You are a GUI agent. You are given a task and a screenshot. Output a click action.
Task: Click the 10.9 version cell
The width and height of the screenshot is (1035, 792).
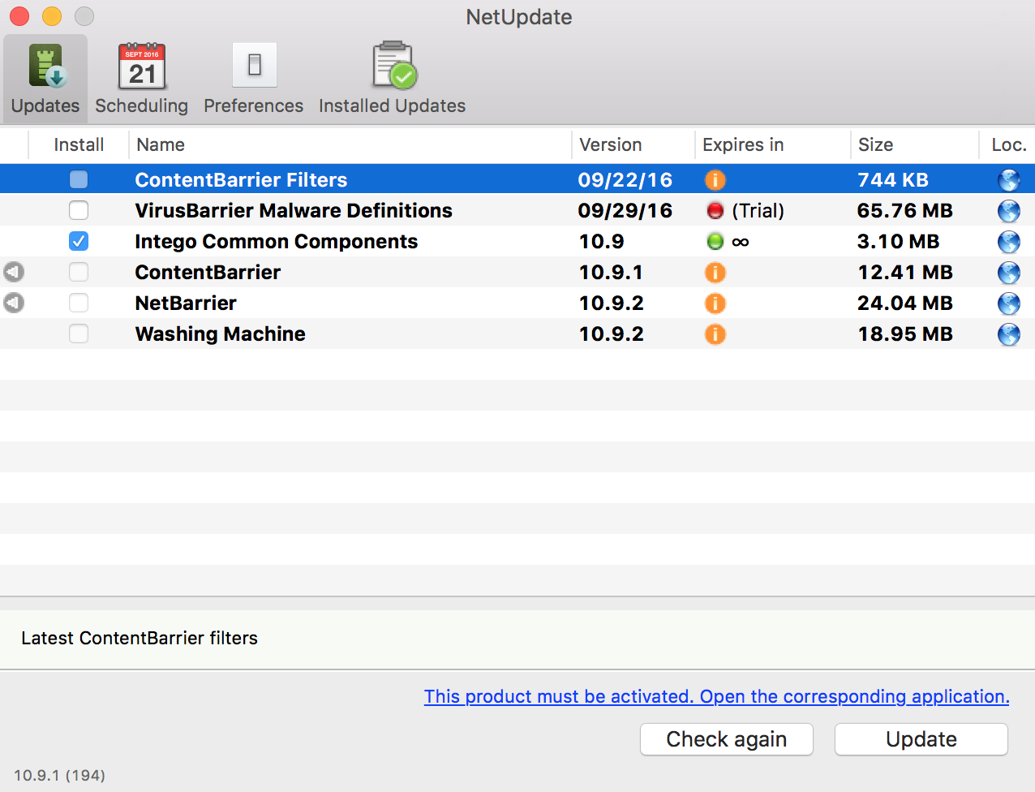pyautogui.click(x=602, y=241)
